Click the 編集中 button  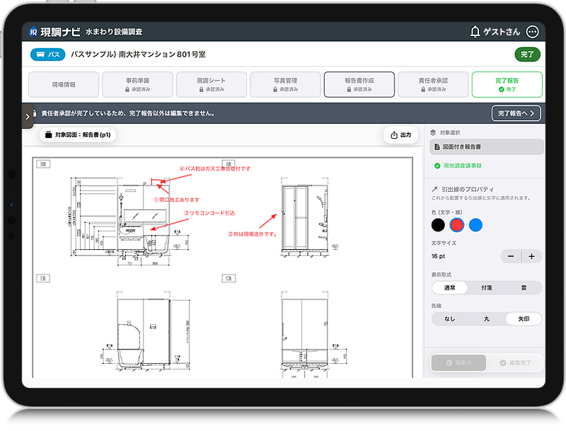tap(458, 363)
